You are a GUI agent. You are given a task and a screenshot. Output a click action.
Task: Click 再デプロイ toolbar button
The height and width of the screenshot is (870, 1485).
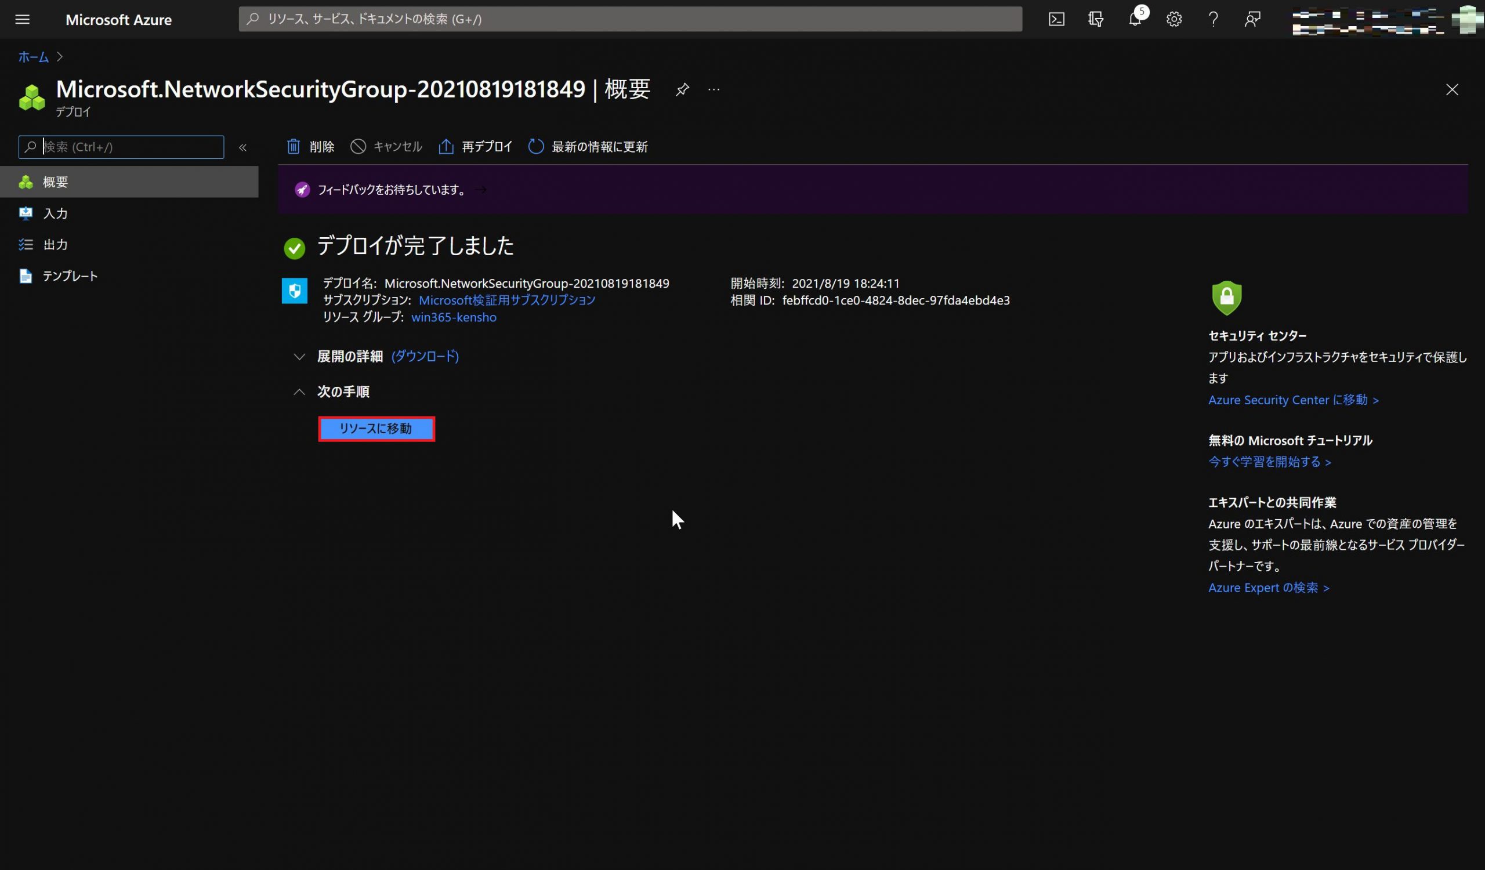[x=476, y=147]
